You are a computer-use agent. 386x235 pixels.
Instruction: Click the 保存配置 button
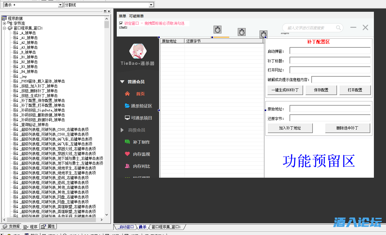click(321, 90)
